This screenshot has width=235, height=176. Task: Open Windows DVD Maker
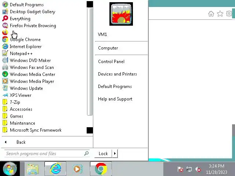(x=26, y=60)
